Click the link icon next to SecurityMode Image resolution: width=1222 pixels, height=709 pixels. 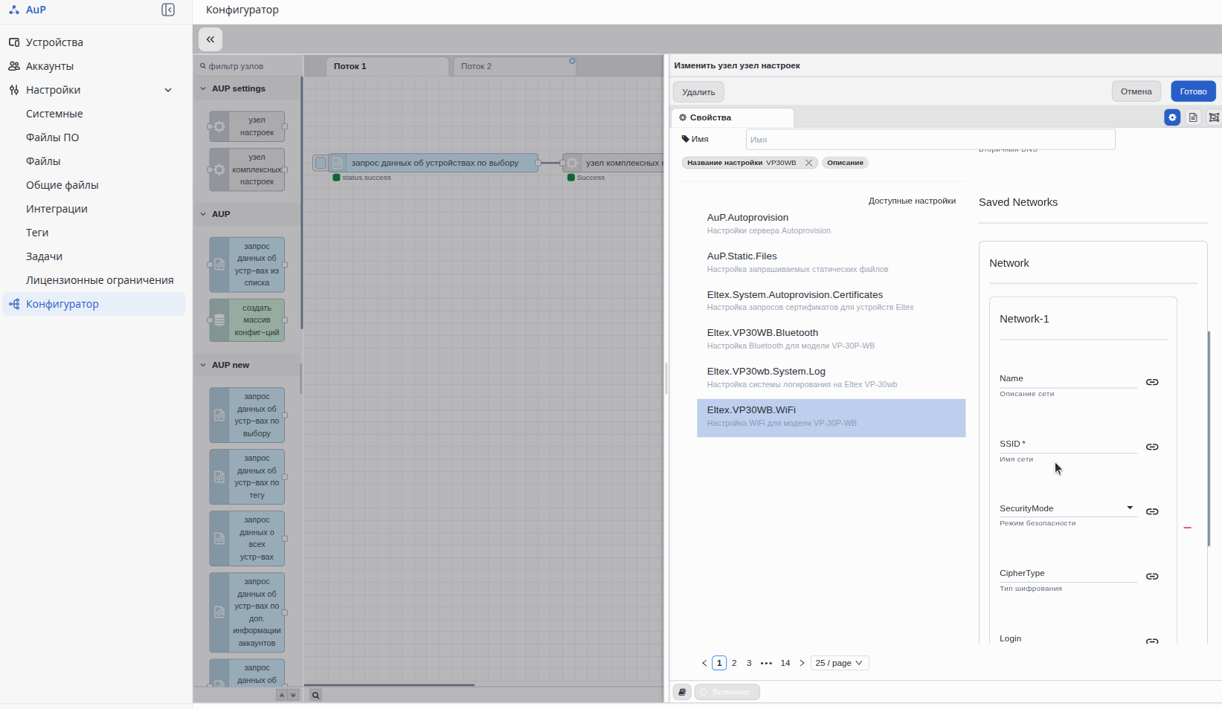click(1152, 511)
